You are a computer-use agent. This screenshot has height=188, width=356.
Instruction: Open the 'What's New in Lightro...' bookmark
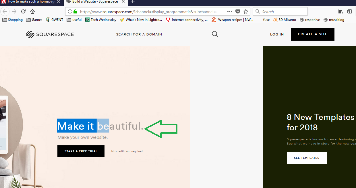[x=141, y=20]
